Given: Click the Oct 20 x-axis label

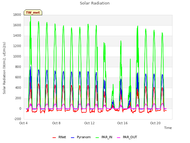Looking at the screenshot, I should (155, 123).
